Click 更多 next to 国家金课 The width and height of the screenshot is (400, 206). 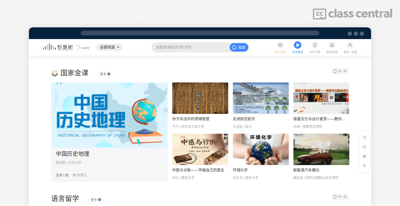click(x=105, y=74)
